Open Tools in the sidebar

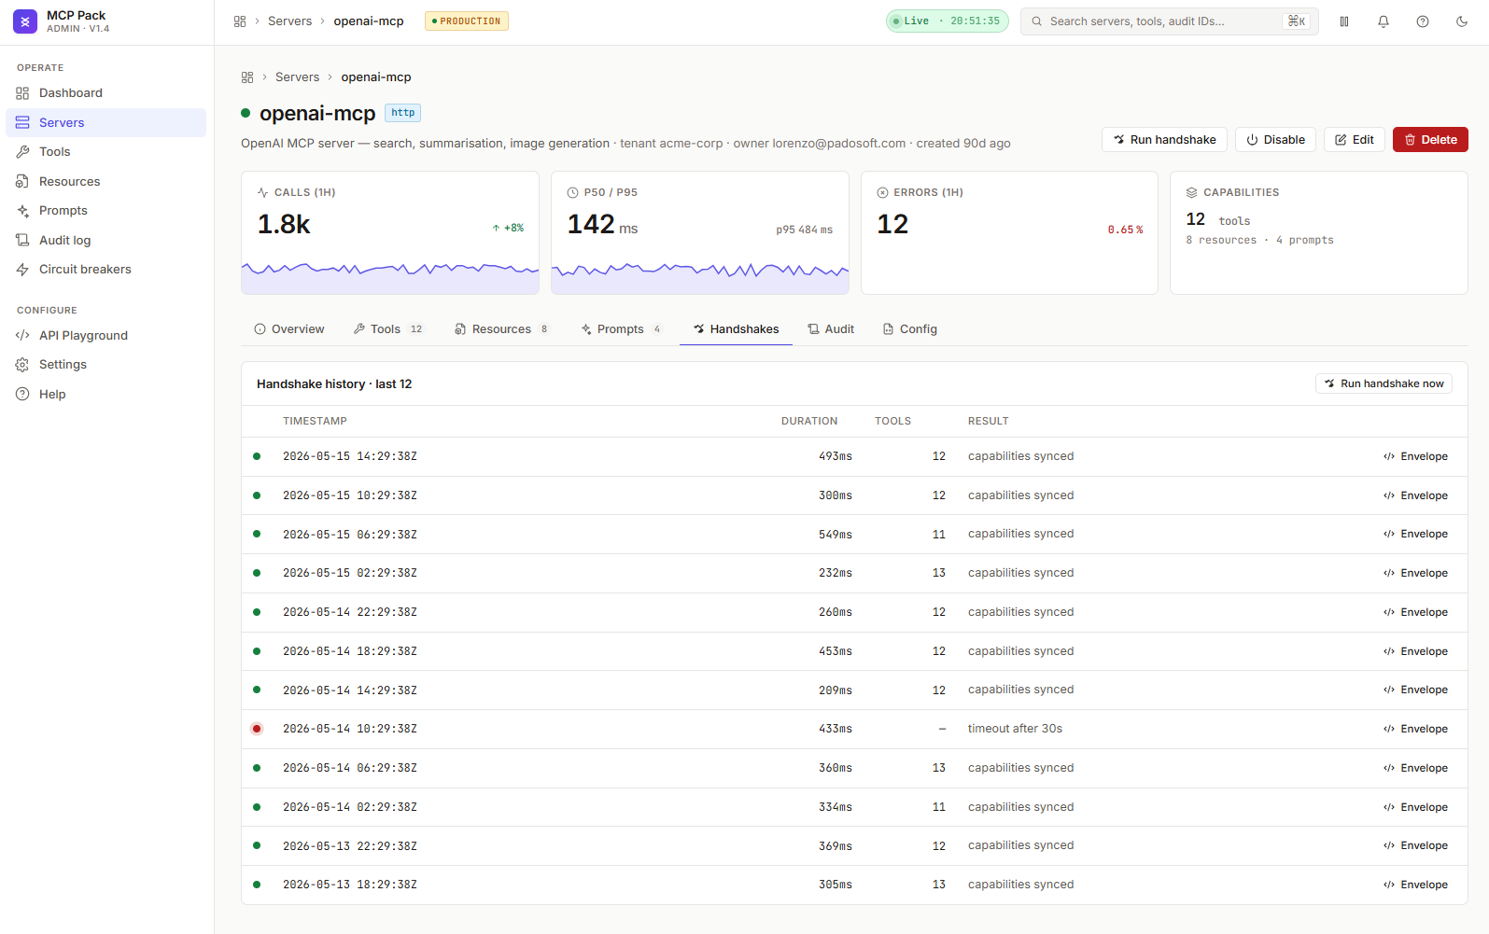[105, 152]
